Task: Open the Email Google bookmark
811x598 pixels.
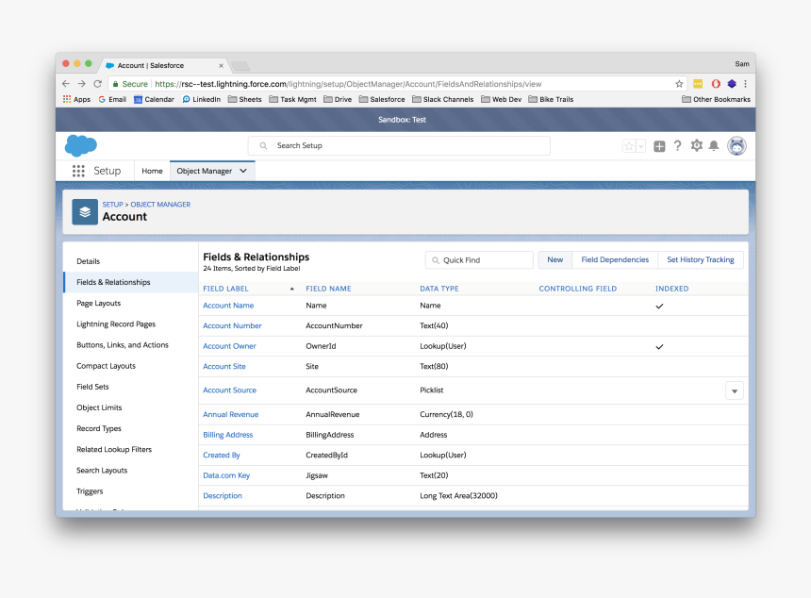Action: point(112,99)
